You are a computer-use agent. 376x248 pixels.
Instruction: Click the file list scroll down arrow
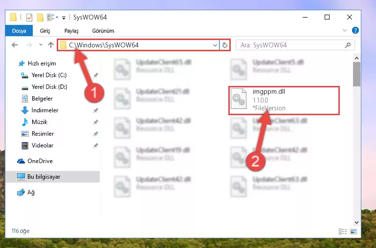point(356,223)
